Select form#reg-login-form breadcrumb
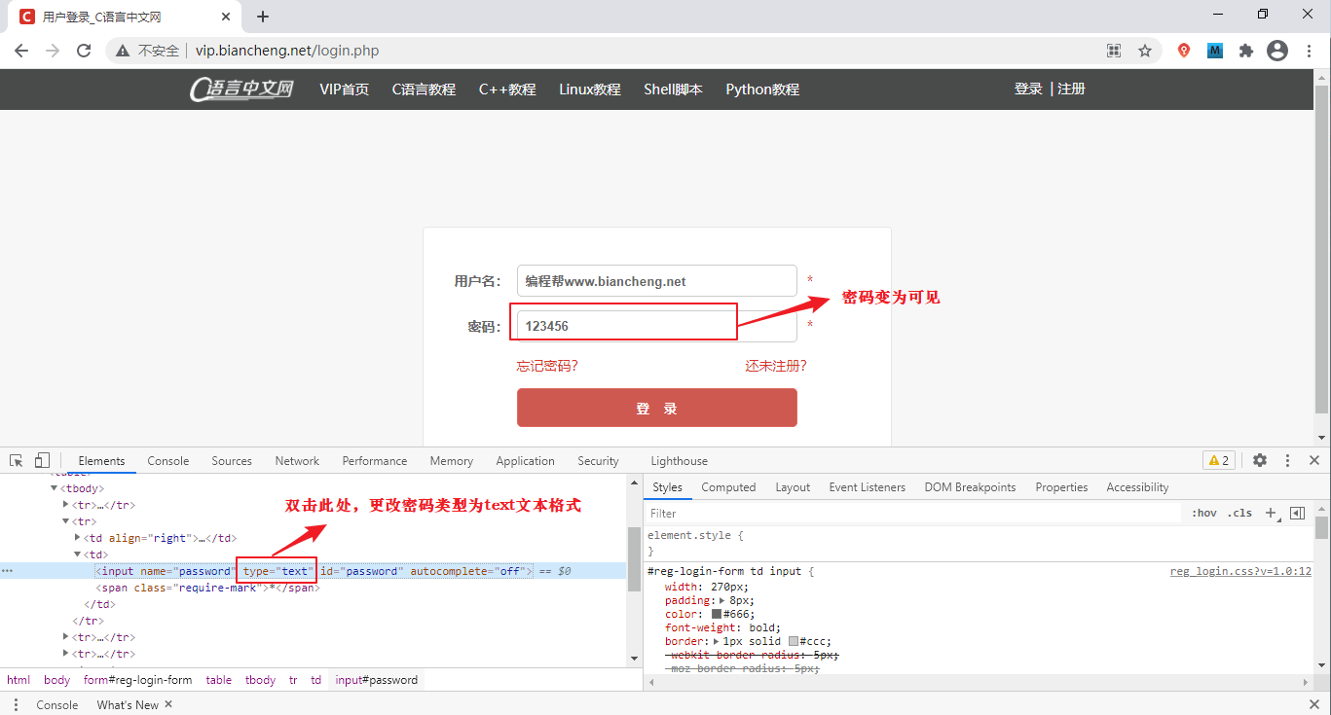 (x=137, y=680)
